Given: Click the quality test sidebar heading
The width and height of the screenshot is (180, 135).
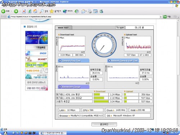Looking at the screenshot, I should coord(32,27).
